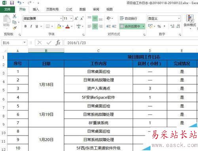Open font group dialog launcher

pos(83,34)
